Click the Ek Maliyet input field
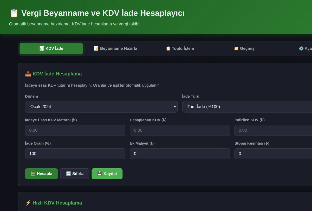 pyautogui.click(x=180, y=154)
